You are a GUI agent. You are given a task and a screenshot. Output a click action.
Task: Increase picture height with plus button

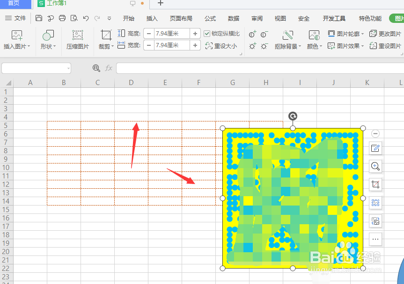(195, 34)
